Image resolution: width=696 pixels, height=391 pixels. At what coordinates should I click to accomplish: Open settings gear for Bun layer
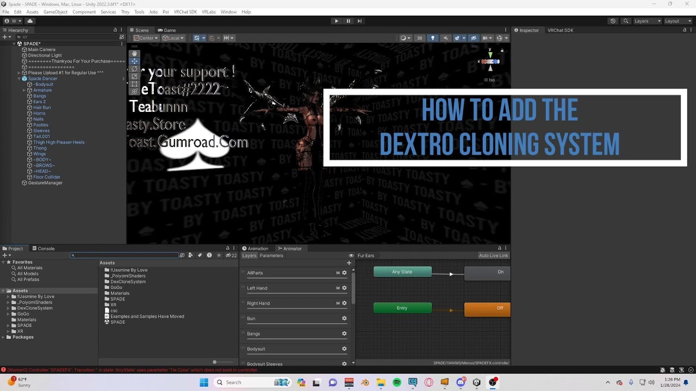(x=344, y=319)
